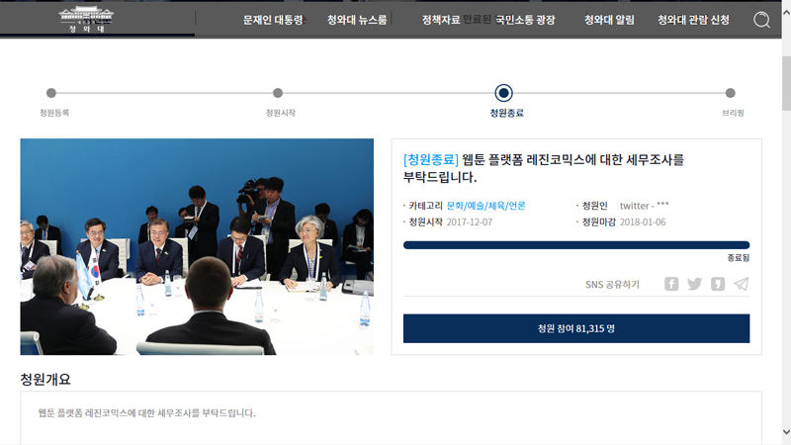
Task: Click the petition summary text in 청원개요 box
Action: click(x=146, y=412)
